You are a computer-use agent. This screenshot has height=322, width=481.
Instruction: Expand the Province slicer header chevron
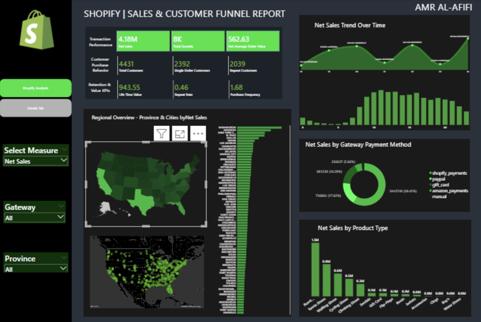[64, 257]
